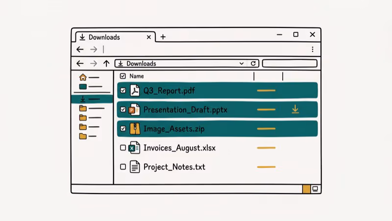This screenshot has width=392, height=221.
Task: Click the Excel icon of Invoices_August.xlsx
Action: (134, 148)
